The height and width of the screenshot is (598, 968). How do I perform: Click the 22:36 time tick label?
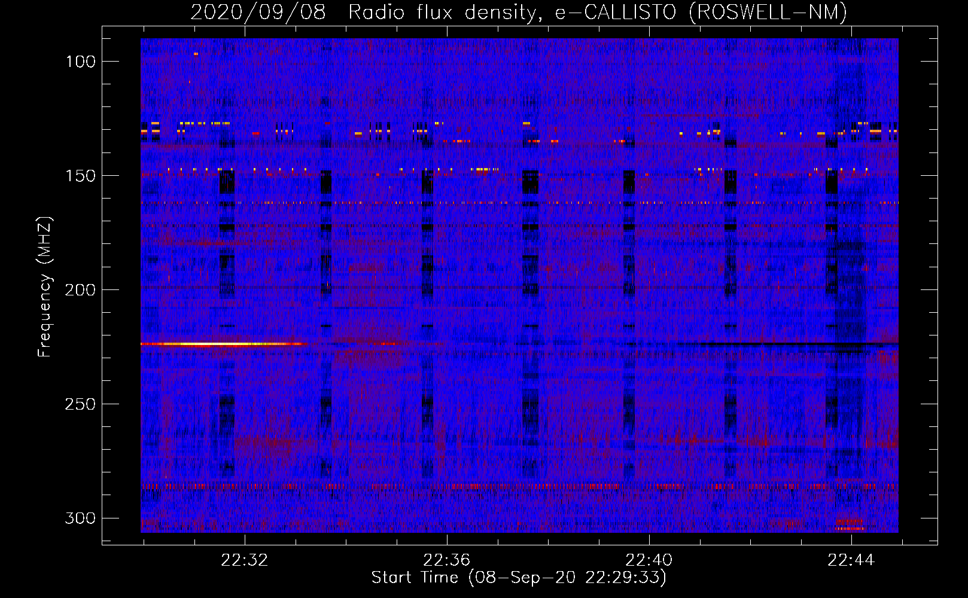click(x=446, y=560)
